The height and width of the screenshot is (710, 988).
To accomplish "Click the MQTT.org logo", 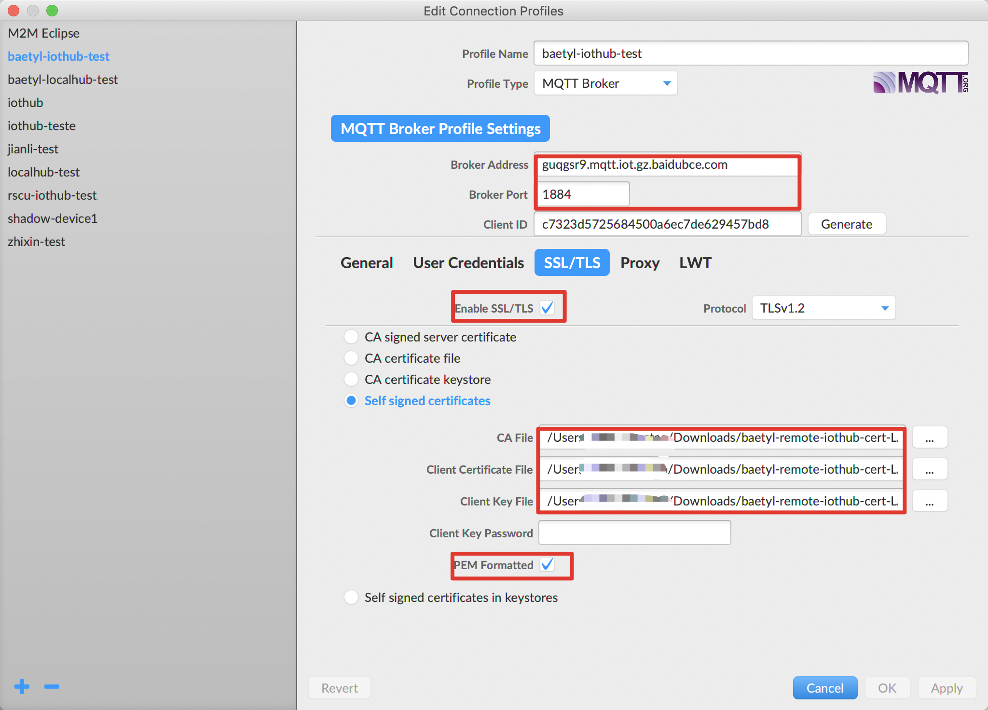I will pos(921,82).
